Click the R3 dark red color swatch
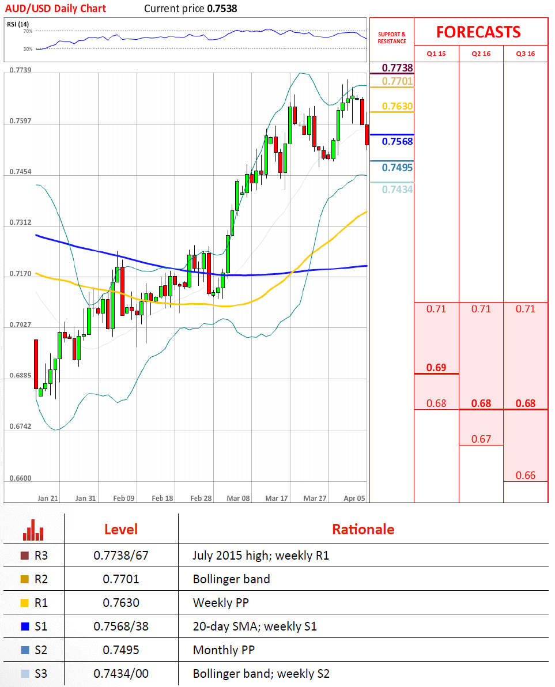 tap(25, 556)
